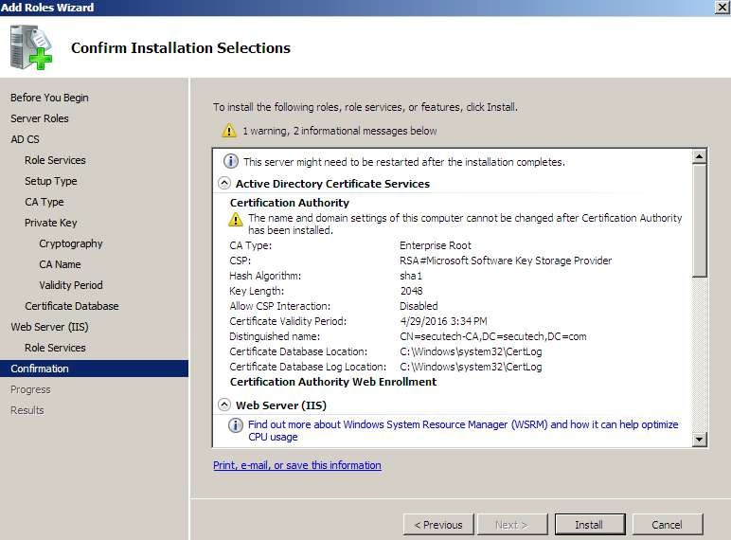Click the '4/29/2016 3:34 PM' validity value

444,321
